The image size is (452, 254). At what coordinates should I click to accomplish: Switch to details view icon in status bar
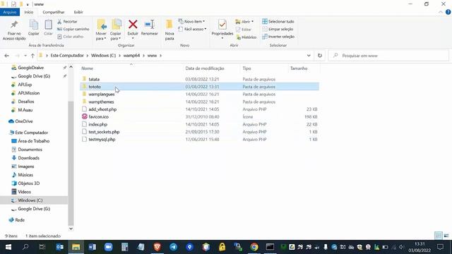[438, 236]
